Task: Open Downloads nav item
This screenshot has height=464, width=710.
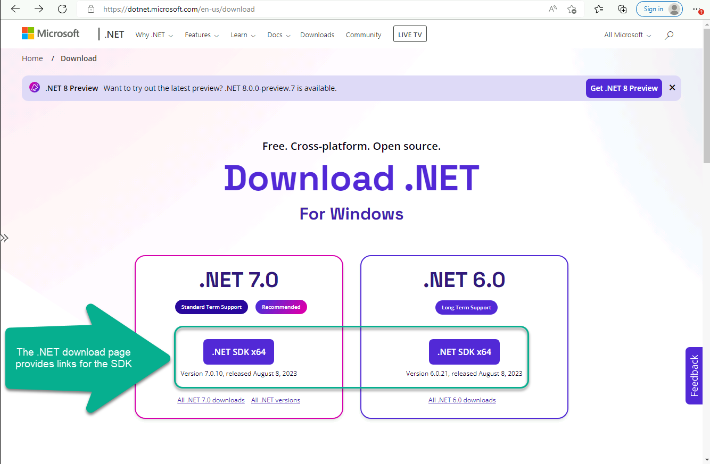Action: [x=317, y=35]
